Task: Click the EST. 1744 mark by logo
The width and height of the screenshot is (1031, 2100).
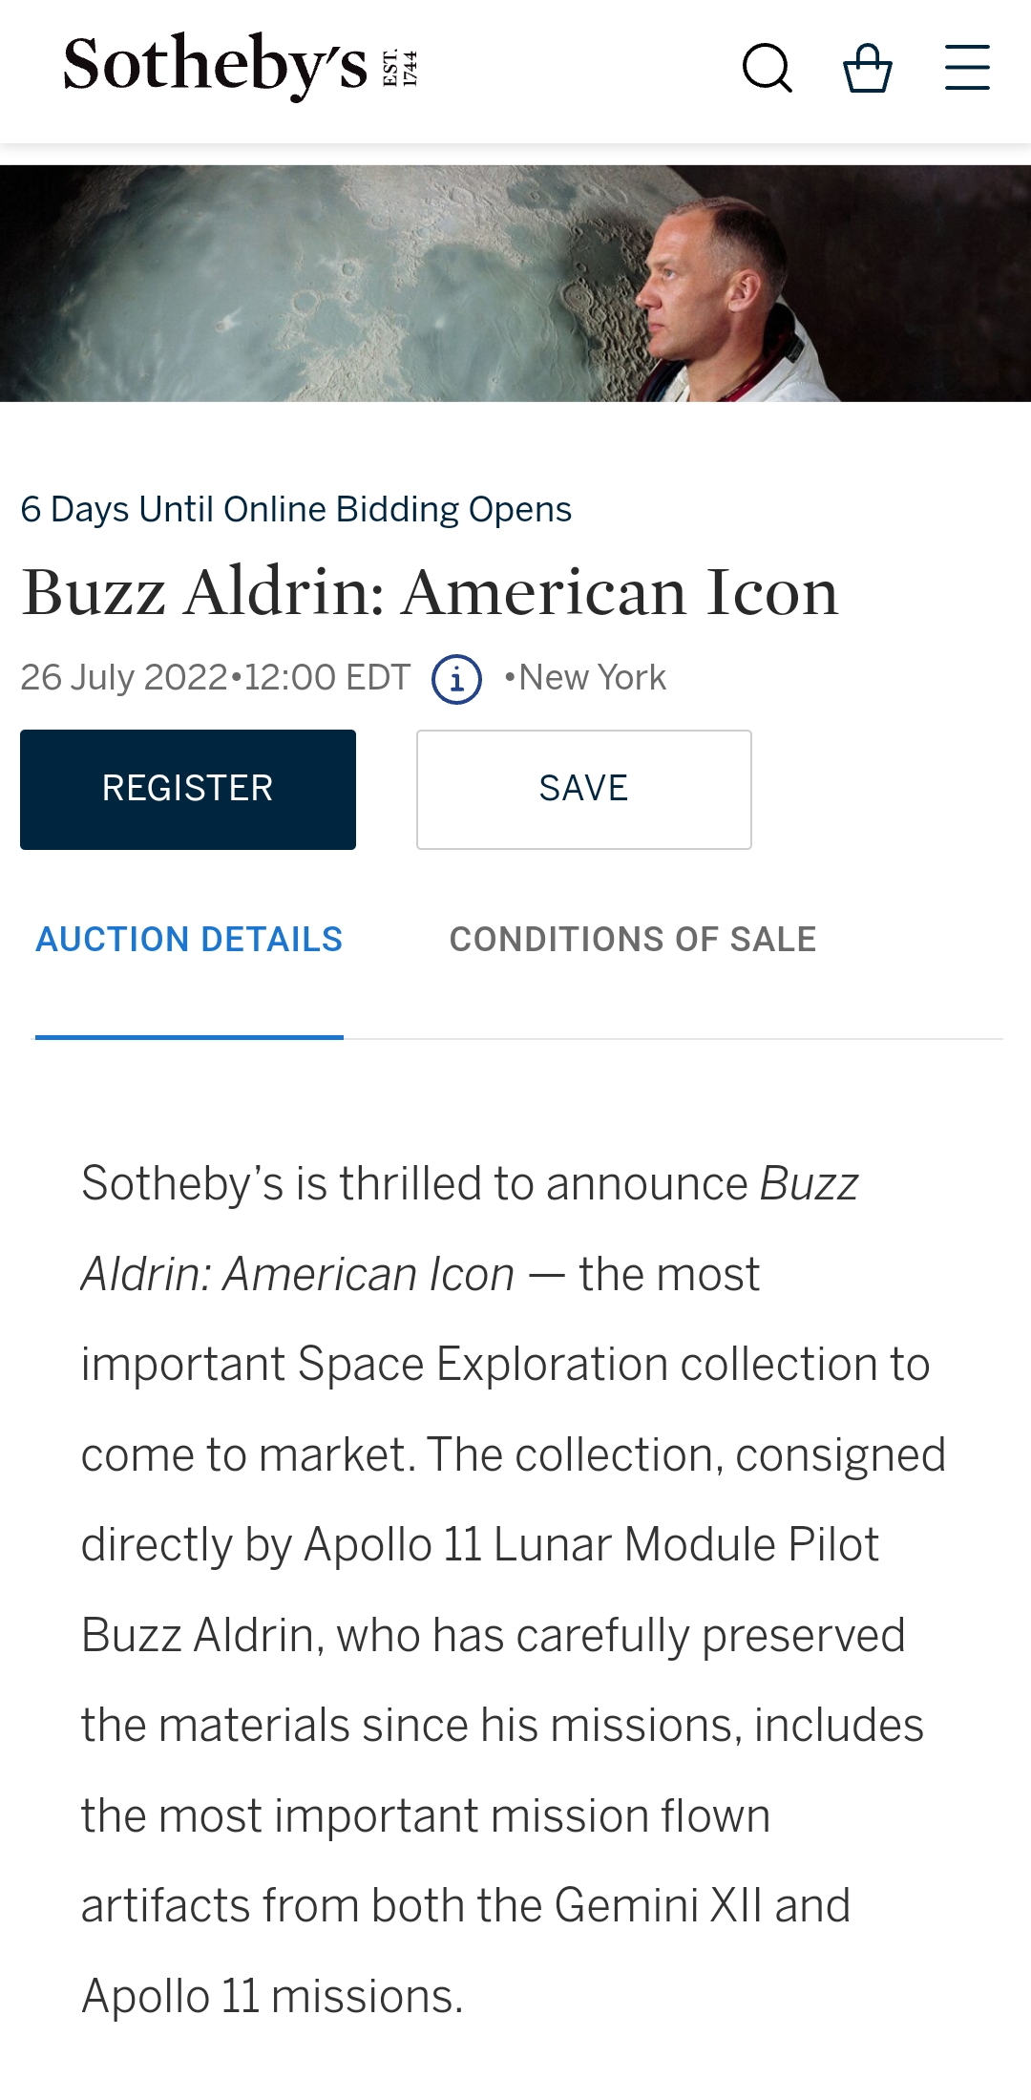Action: [401, 68]
